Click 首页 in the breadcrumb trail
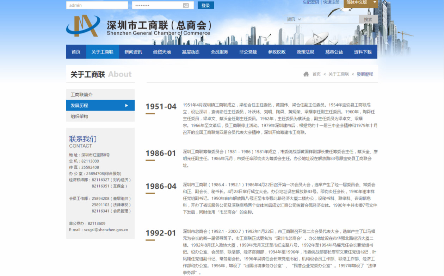 pos(317,74)
